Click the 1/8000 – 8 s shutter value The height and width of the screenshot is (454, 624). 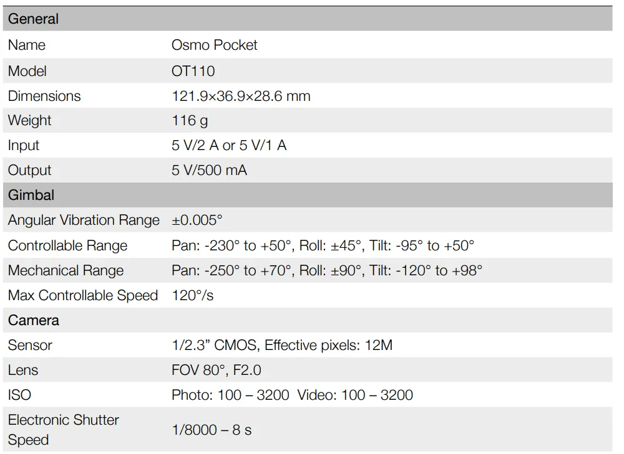pyautogui.click(x=212, y=430)
